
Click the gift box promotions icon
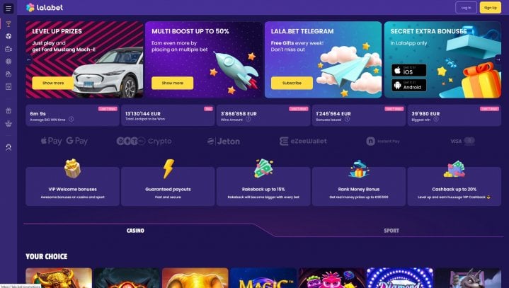click(x=8, y=110)
